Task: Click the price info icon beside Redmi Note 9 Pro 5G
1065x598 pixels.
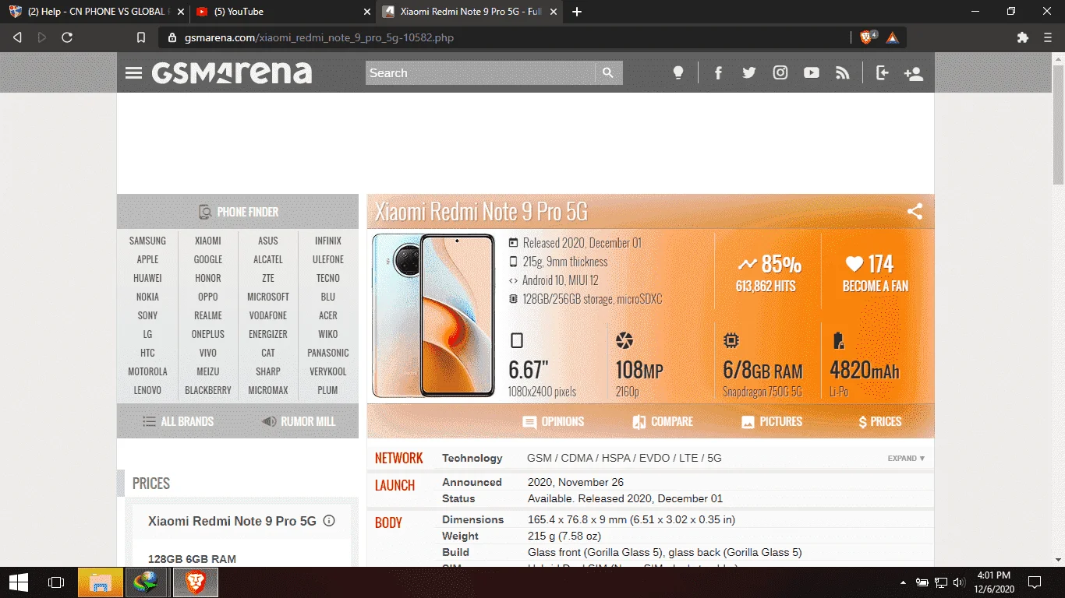Action: pyautogui.click(x=329, y=521)
